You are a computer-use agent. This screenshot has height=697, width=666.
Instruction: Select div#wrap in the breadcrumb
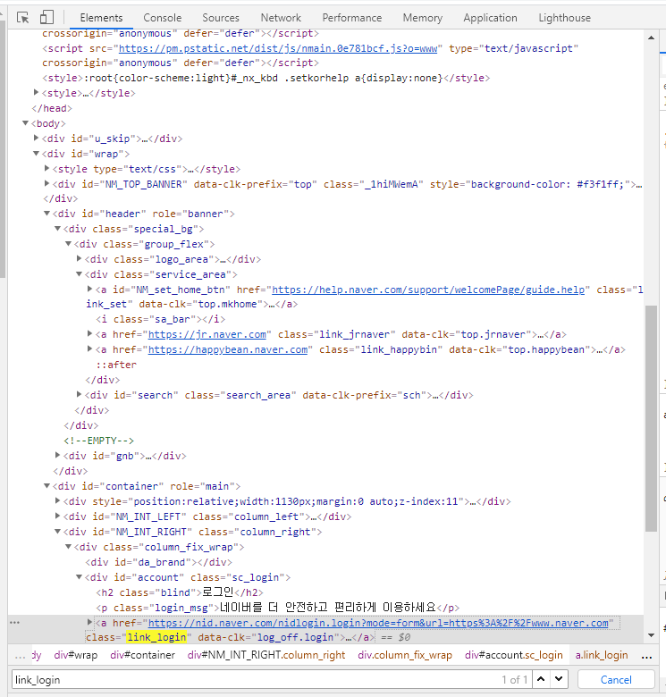coord(76,655)
